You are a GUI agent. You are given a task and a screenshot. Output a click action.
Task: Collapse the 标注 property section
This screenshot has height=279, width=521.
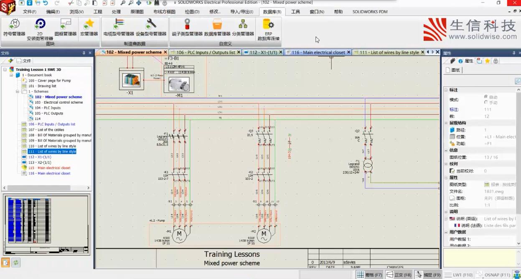446,90
